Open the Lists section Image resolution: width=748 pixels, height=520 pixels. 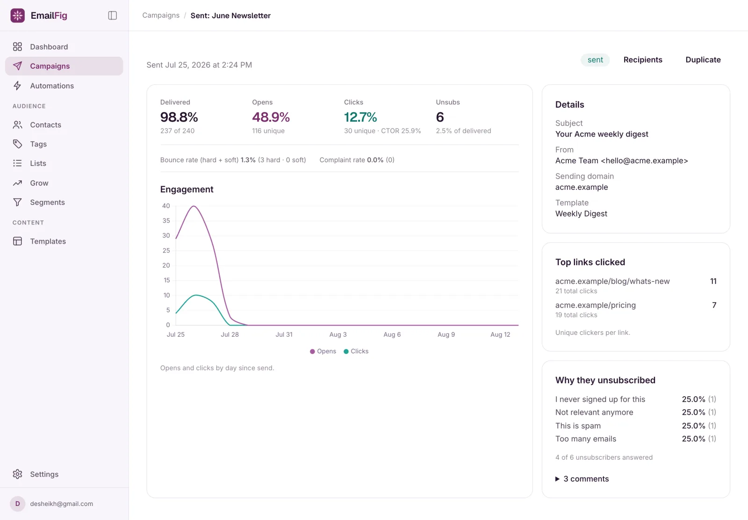coord(64,163)
